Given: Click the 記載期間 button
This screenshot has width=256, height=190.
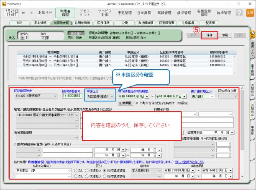Looking at the screenshot, I should coord(126,103).
